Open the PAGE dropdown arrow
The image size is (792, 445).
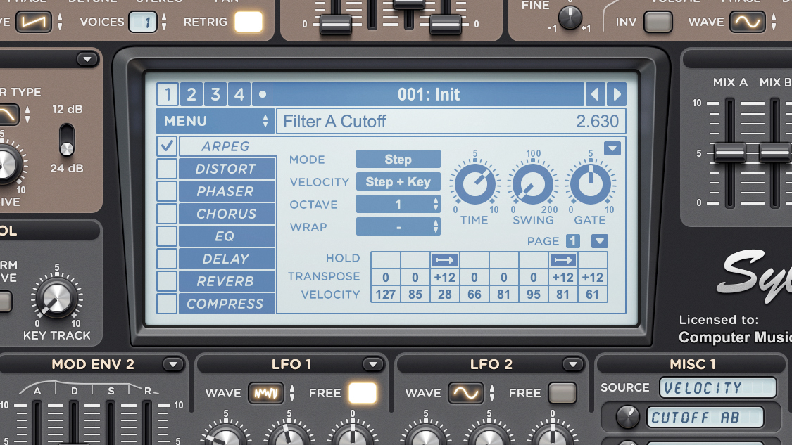(600, 241)
